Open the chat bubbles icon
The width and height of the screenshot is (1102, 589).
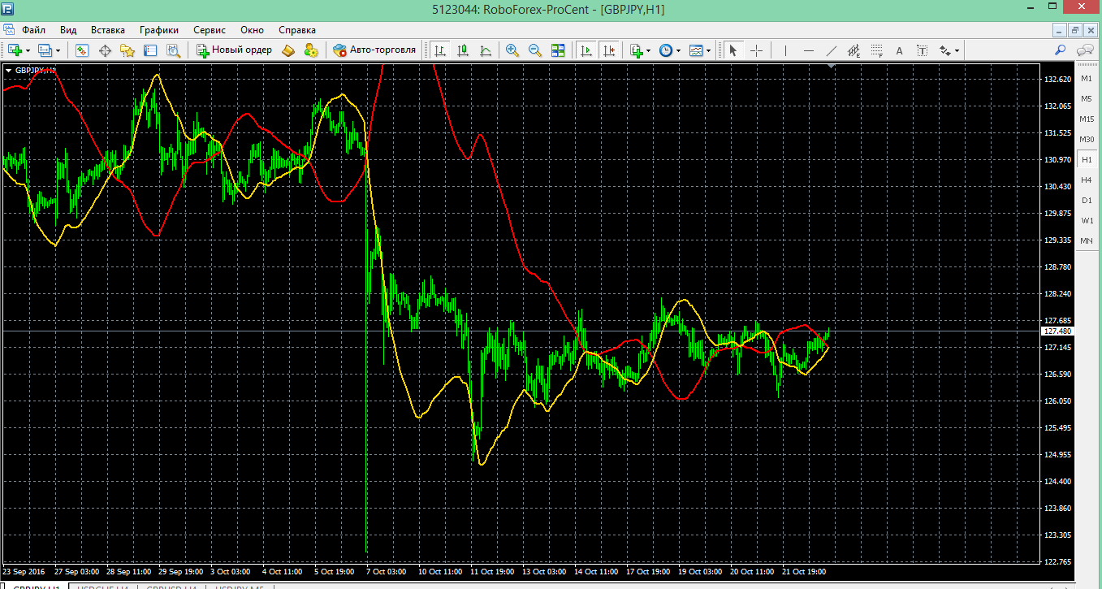1084,50
